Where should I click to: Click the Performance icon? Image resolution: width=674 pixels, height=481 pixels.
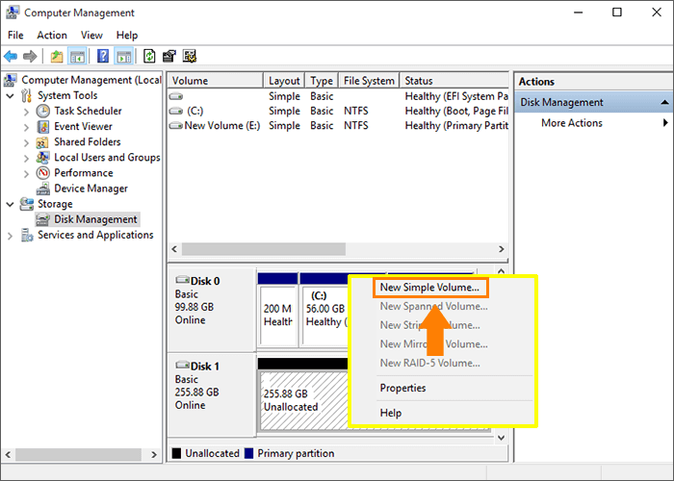pos(43,173)
